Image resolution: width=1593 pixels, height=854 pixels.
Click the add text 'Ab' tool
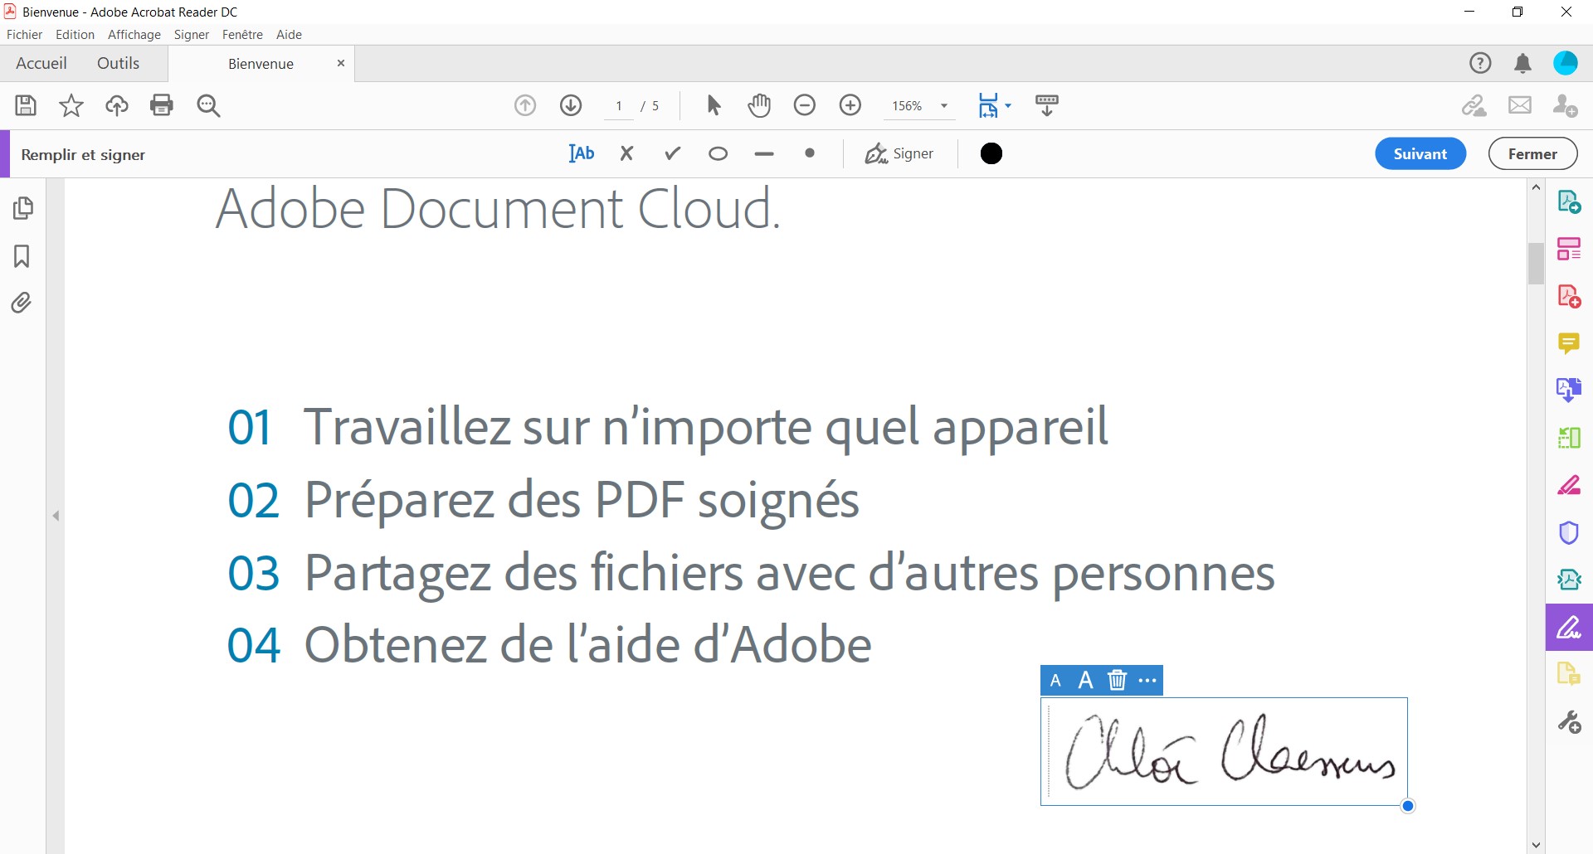pyautogui.click(x=582, y=153)
